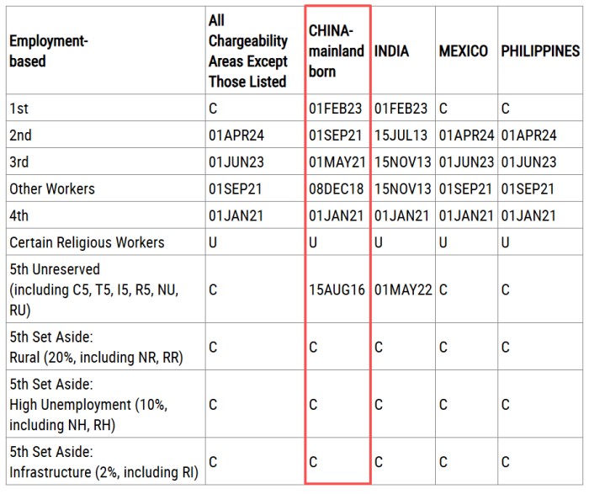The image size is (589, 494).
Task: Click the 3rd preference row label
Action: [19, 162]
